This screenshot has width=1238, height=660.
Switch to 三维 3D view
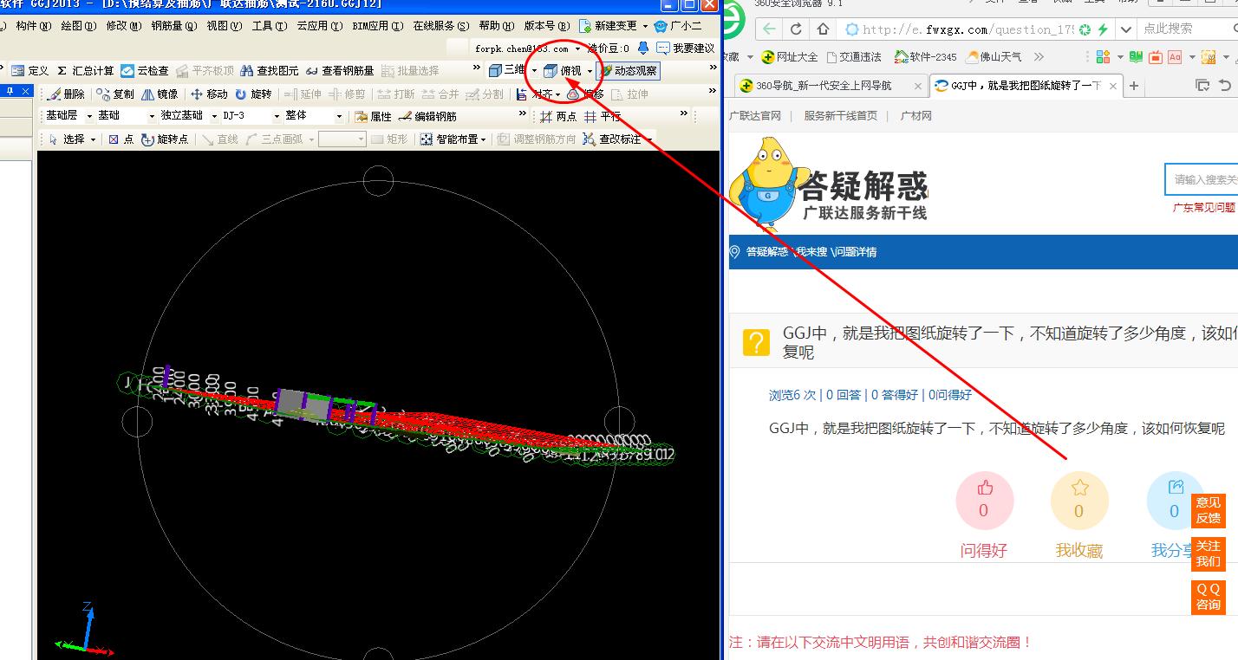[x=507, y=70]
